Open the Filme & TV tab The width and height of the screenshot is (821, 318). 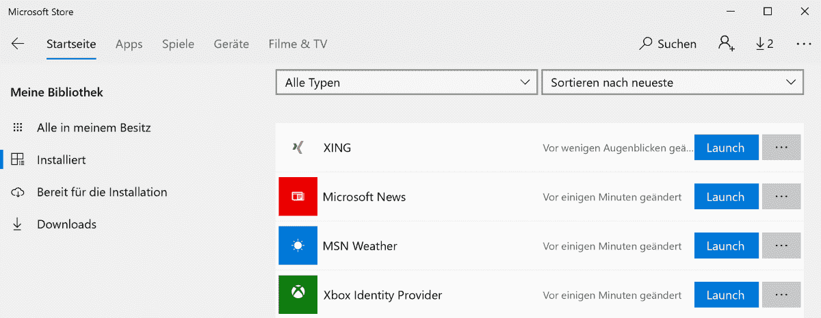[x=298, y=44]
